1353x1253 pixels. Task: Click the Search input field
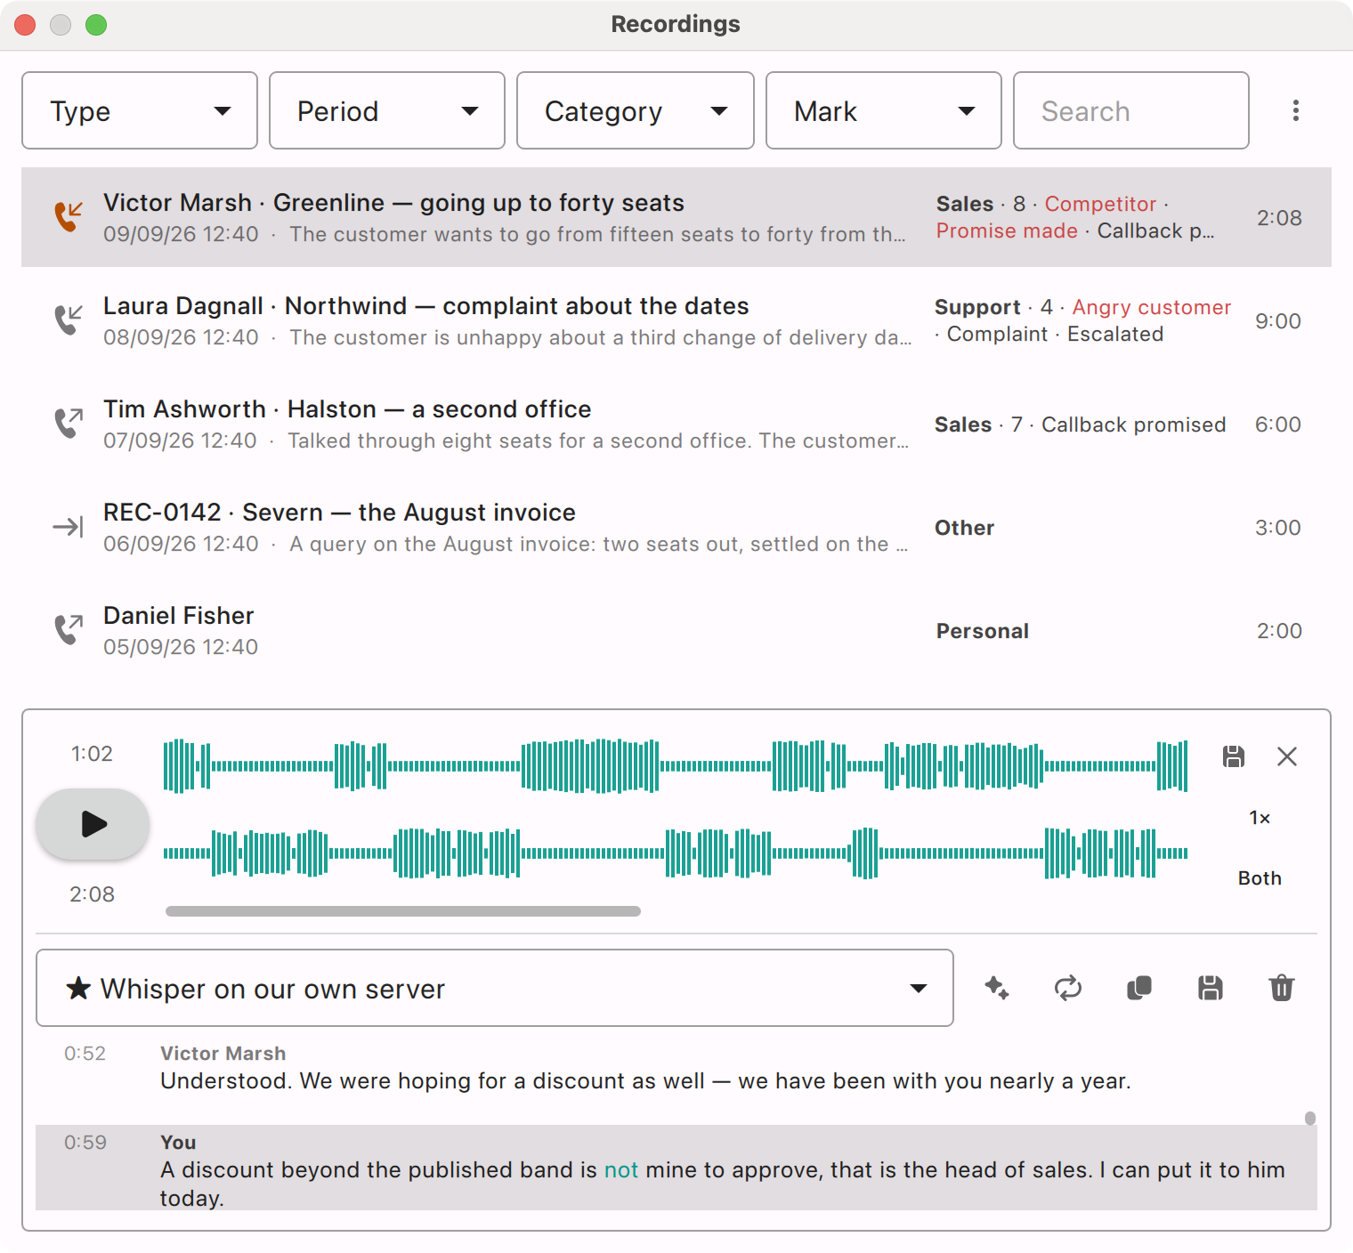click(x=1131, y=110)
